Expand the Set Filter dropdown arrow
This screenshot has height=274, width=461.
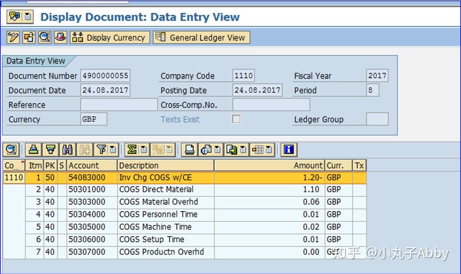(x=112, y=150)
